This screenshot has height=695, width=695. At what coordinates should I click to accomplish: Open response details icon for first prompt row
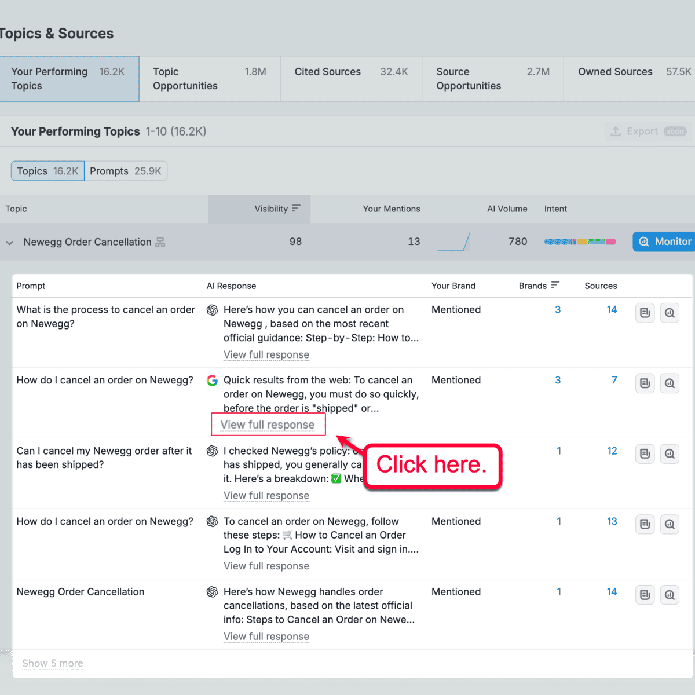click(x=645, y=313)
